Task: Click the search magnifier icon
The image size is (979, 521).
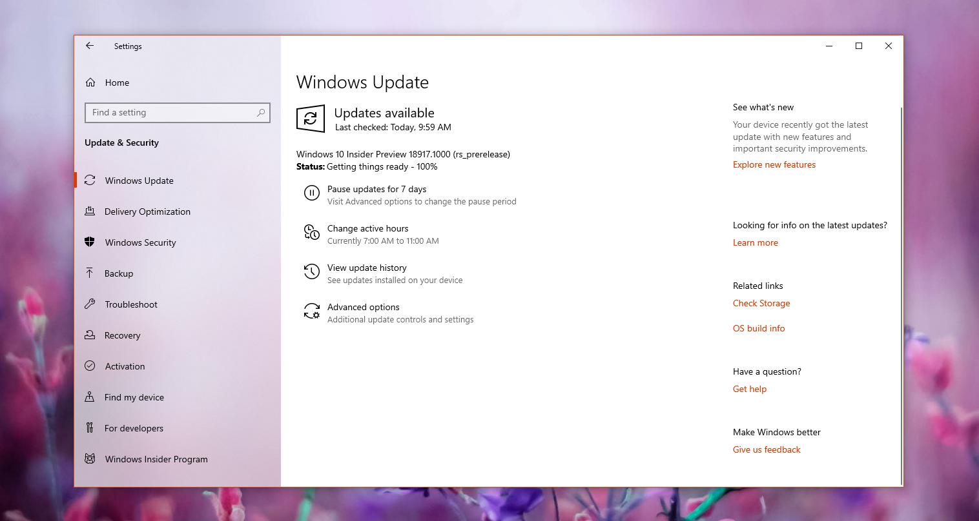Action: click(x=261, y=112)
